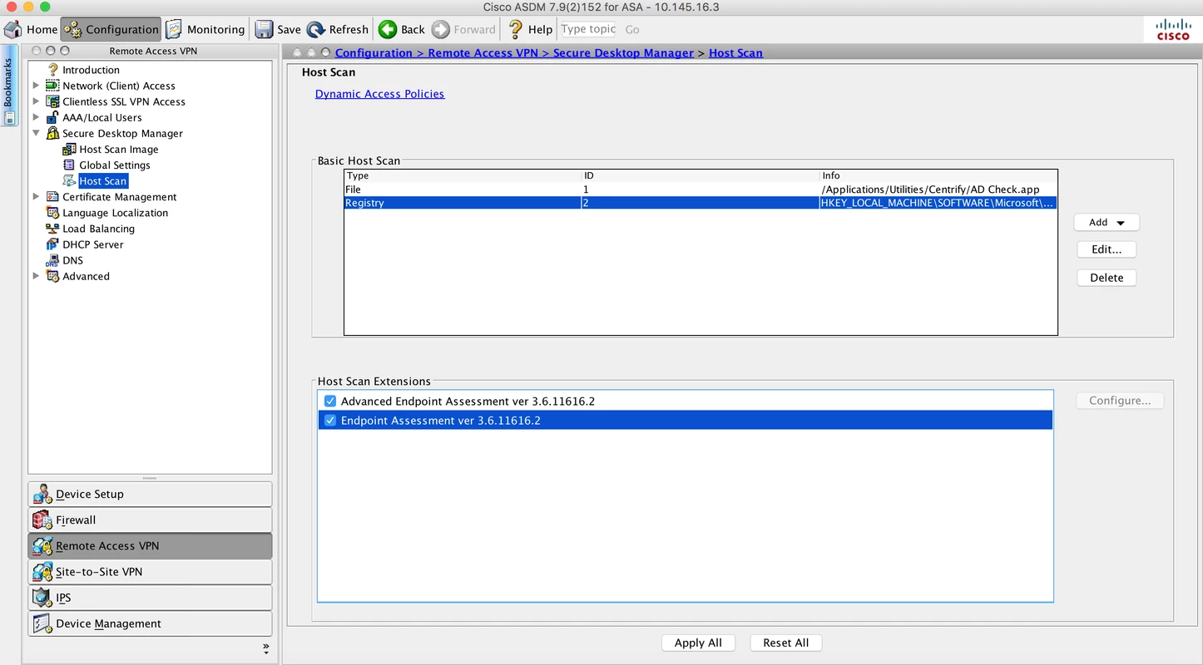1203x665 pixels.
Task: Open the Remote Access VPN section
Action: click(150, 546)
